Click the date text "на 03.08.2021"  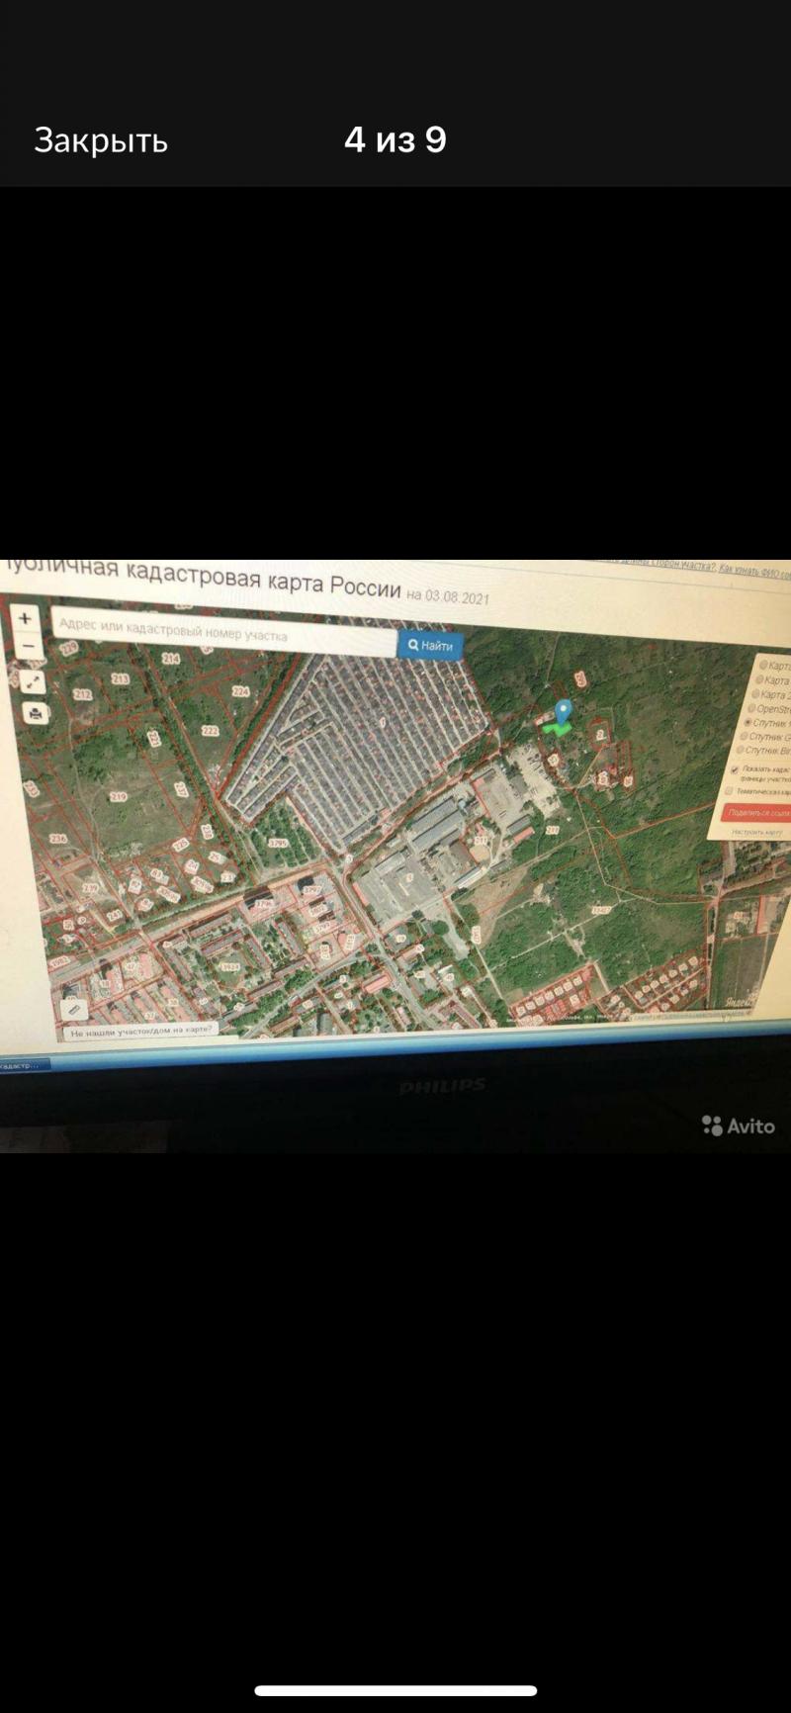448,596
